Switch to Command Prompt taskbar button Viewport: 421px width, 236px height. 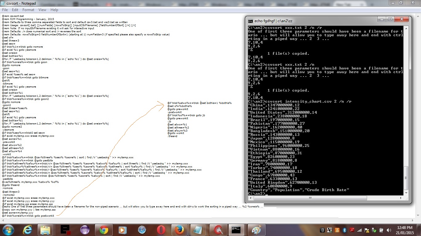[236, 230]
